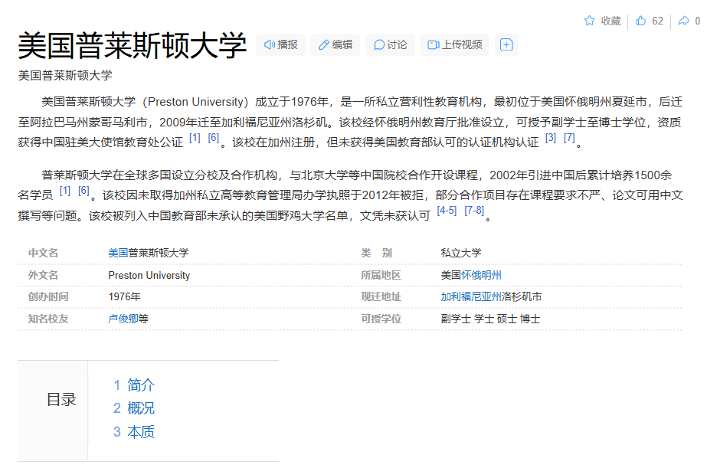Image resolution: width=707 pixels, height=468 pixels.
Task: Click reference [3] in first paragraph
Action: pyautogui.click(x=551, y=138)
